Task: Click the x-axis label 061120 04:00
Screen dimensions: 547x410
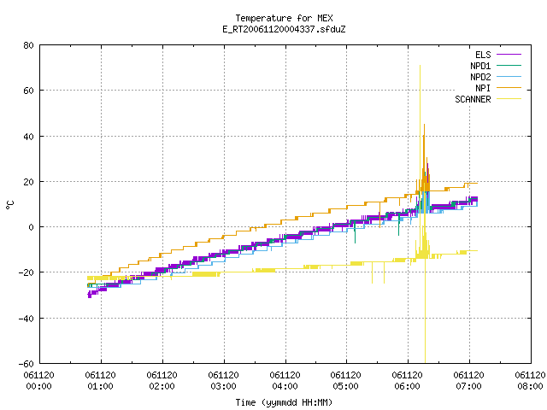Action: (285, 381)
